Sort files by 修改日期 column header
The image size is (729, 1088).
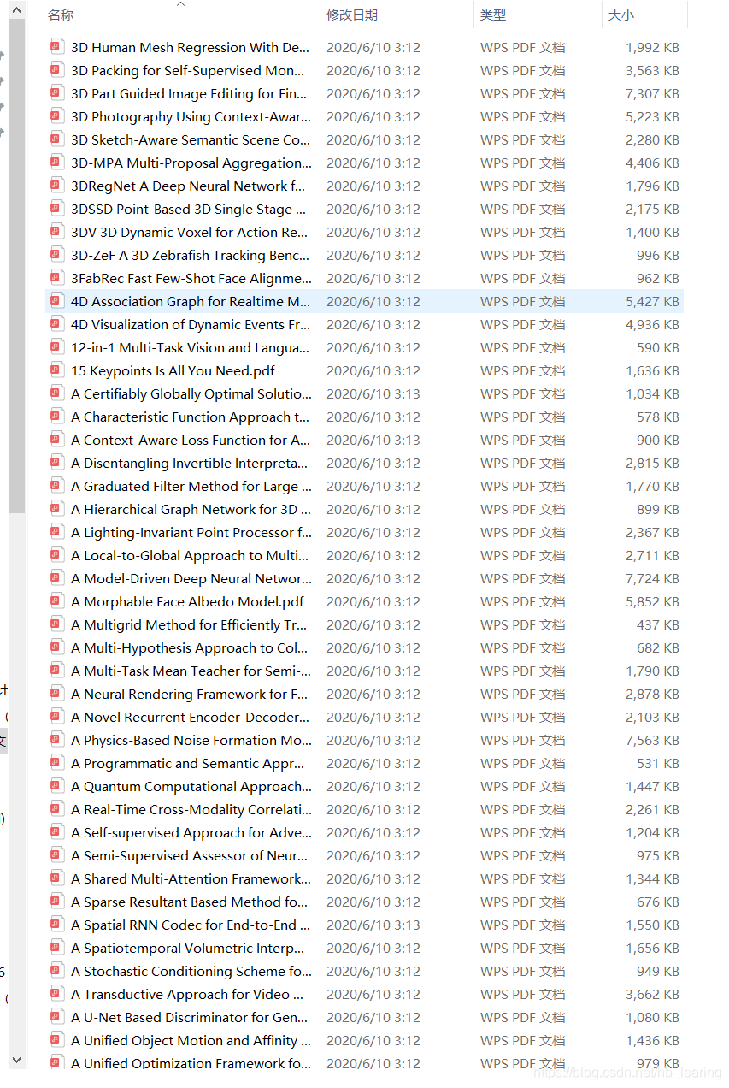tap(352, 15)
